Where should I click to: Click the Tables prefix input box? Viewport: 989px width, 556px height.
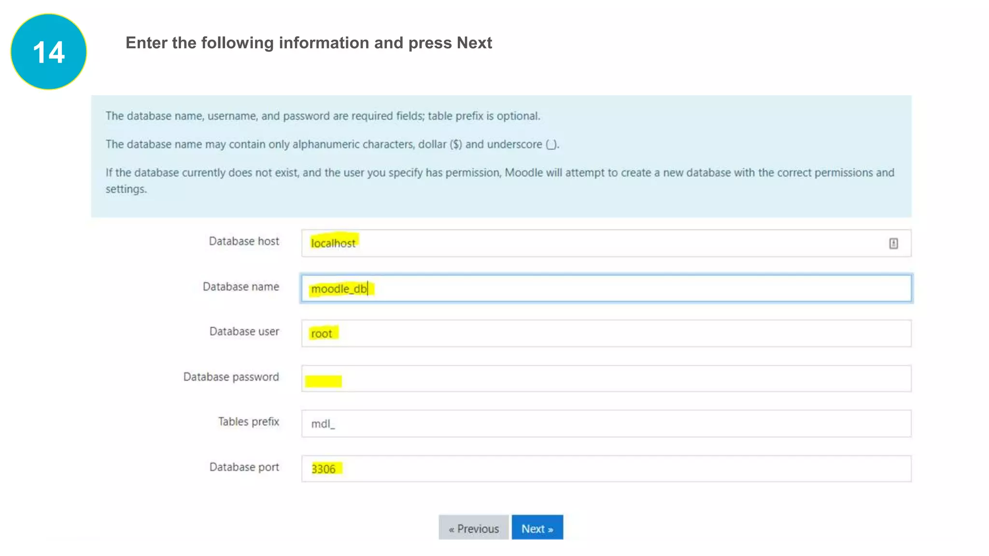pos(606,423)
